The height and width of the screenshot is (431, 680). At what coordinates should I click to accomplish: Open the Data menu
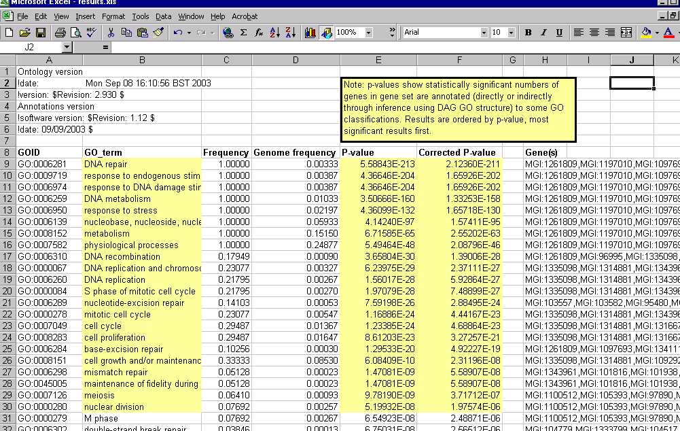point(163,16)
